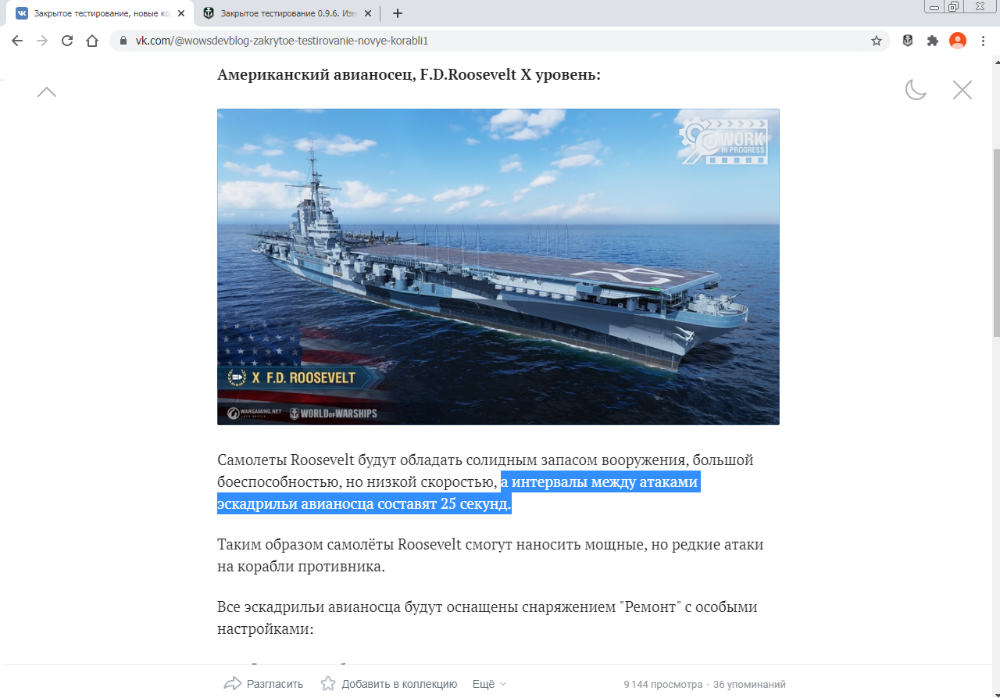This screenshot has width=1000, height=698.
Task: Click Разгласить share button
Action: coord(263,684)
